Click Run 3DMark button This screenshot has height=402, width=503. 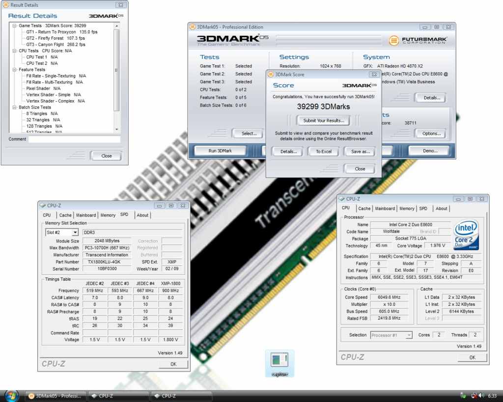tap(220, 151)
